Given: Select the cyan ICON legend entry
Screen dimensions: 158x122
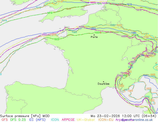Looking at the screenshot, I should point(55,120).
